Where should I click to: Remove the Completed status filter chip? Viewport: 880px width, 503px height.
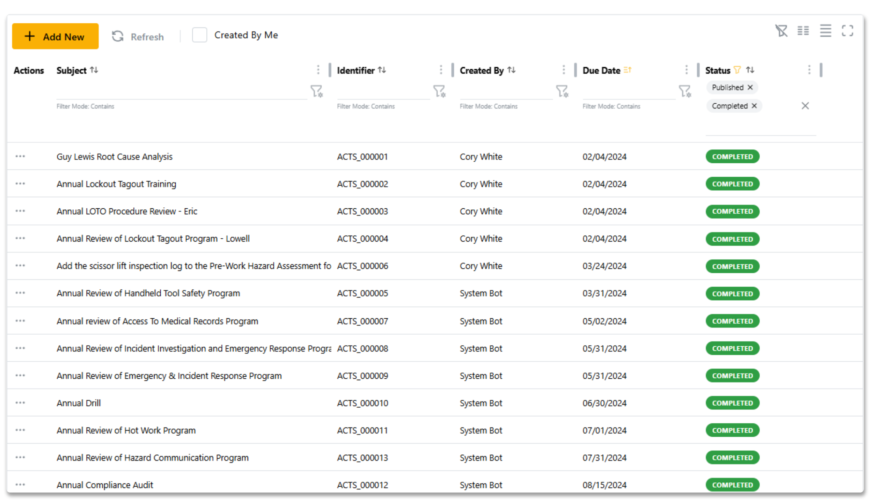(x=754, y=106)
